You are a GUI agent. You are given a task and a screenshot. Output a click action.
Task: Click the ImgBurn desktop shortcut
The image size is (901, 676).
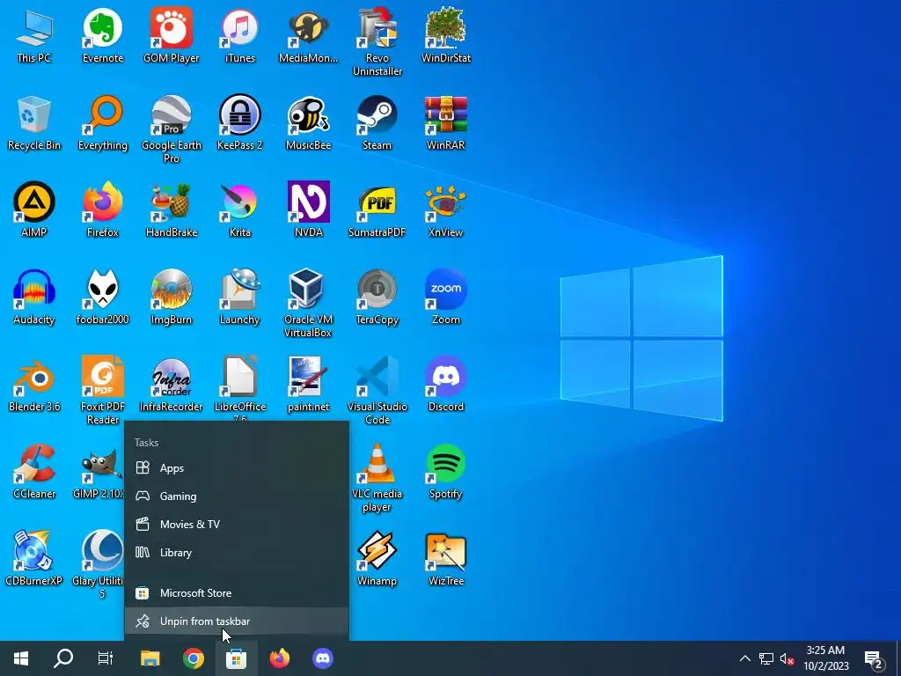[x=172, y=297]
